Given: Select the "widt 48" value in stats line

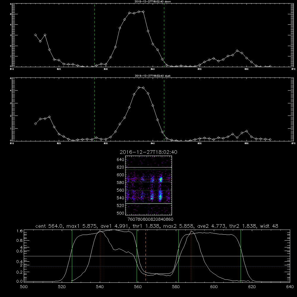Looking at the screenshot, I should tap(269, 226).
